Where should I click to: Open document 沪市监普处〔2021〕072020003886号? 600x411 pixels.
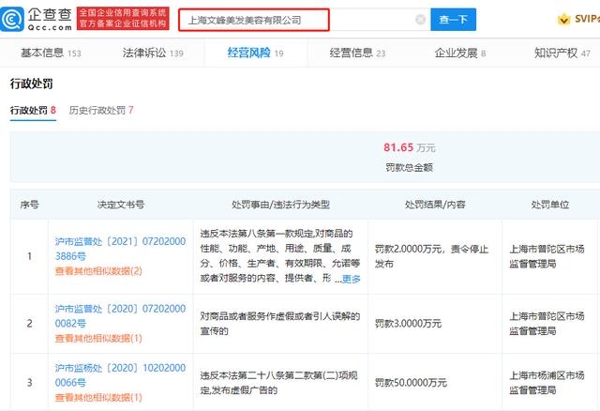120,249
